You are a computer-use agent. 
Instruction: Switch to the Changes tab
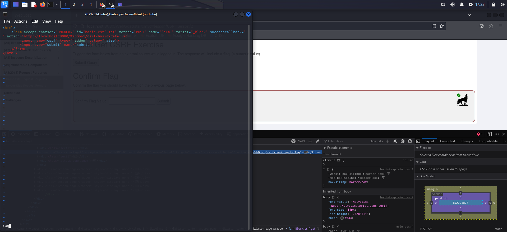coord(467,141)
